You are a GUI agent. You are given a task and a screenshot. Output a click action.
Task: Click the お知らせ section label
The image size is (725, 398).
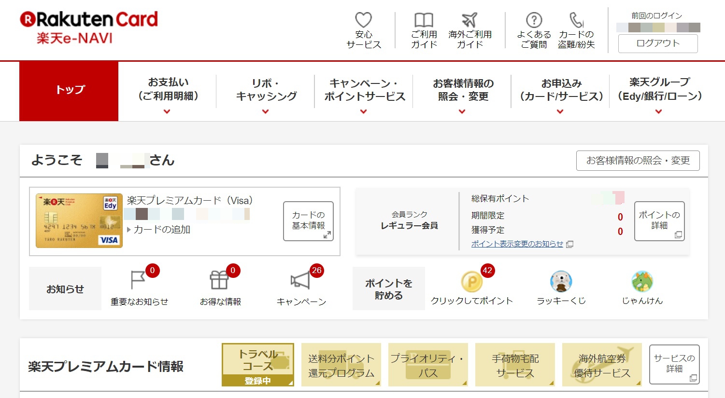[65, 289]
